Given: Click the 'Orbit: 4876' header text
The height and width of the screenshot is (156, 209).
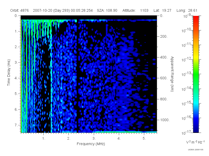Looking at the screenshot, I should click(19, 10).
